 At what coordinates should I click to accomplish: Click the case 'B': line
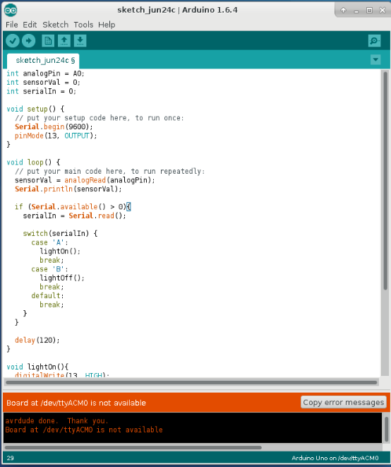(49, 269)
